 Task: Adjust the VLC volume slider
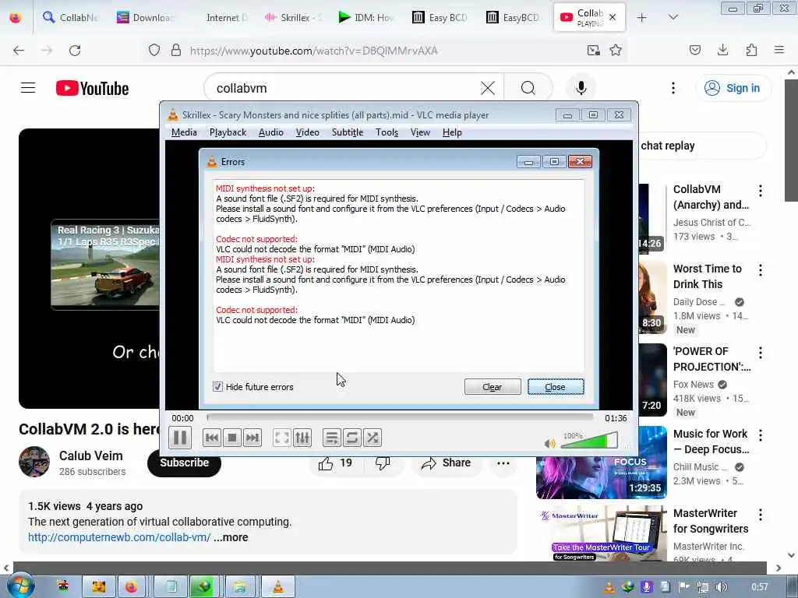point(589,441)
